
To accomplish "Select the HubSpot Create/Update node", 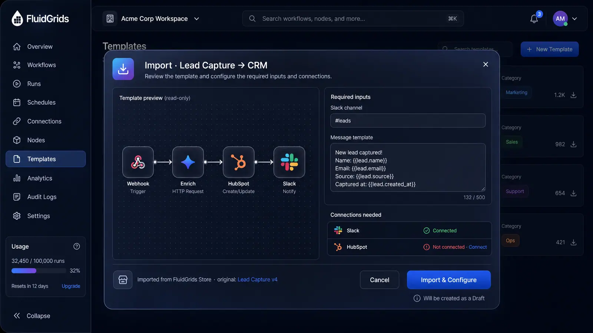I will click(x=239, y=162).
